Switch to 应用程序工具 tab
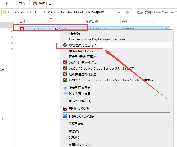 click(x=42, y=3)
